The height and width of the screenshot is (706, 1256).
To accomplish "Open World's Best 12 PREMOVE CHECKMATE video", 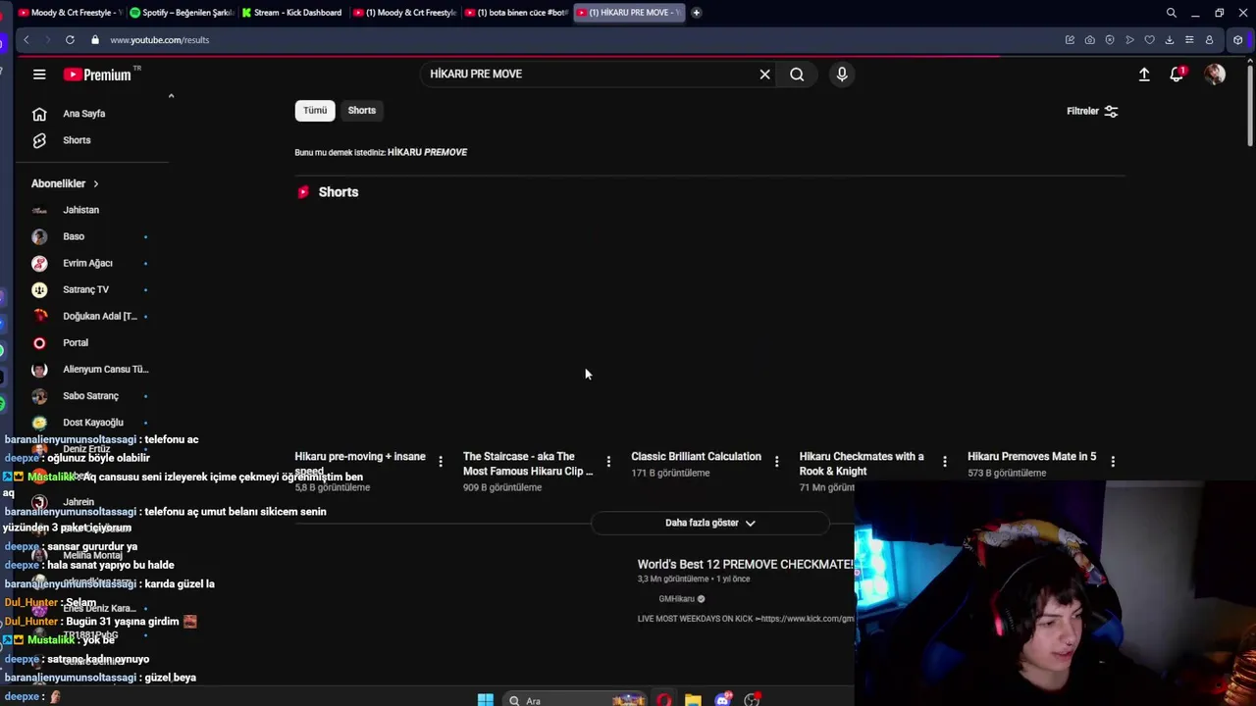I will (x=745, y=565).
